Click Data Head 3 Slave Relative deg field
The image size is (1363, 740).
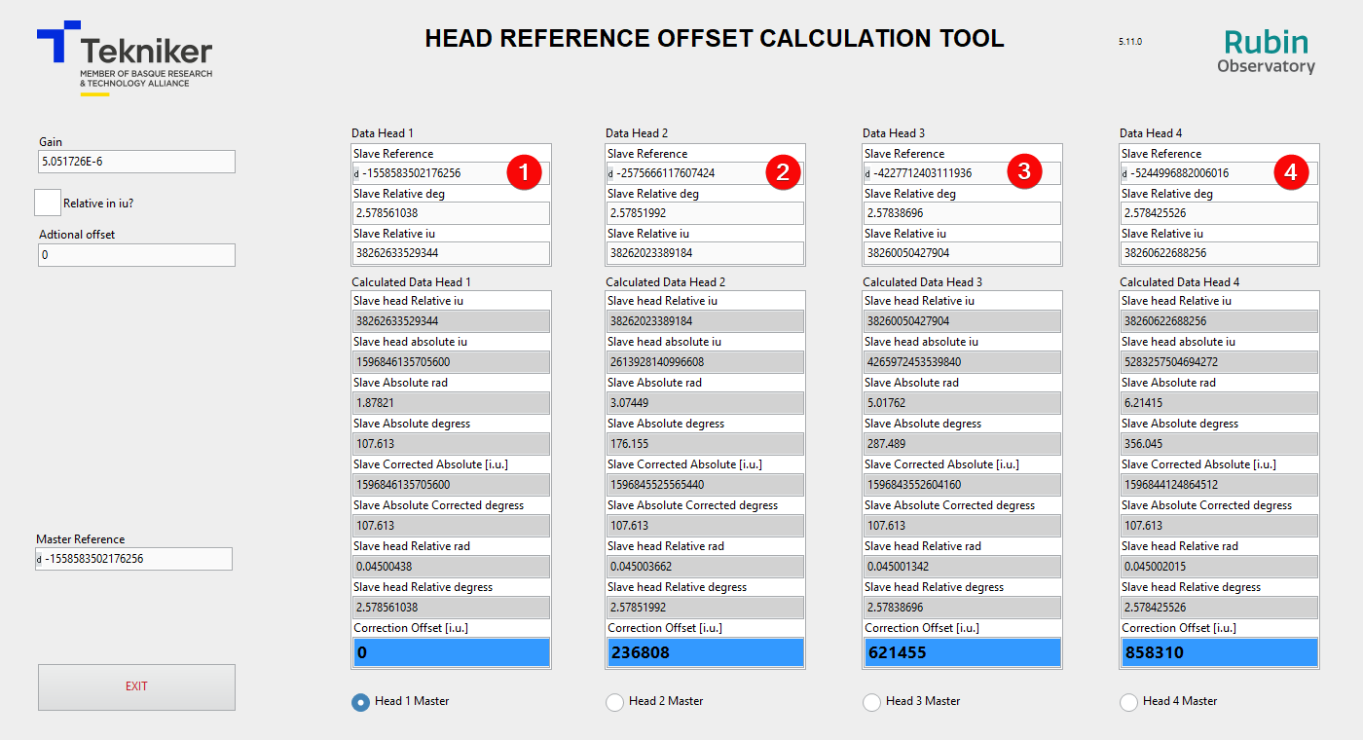pyautogui.click(x=963, y=213)
